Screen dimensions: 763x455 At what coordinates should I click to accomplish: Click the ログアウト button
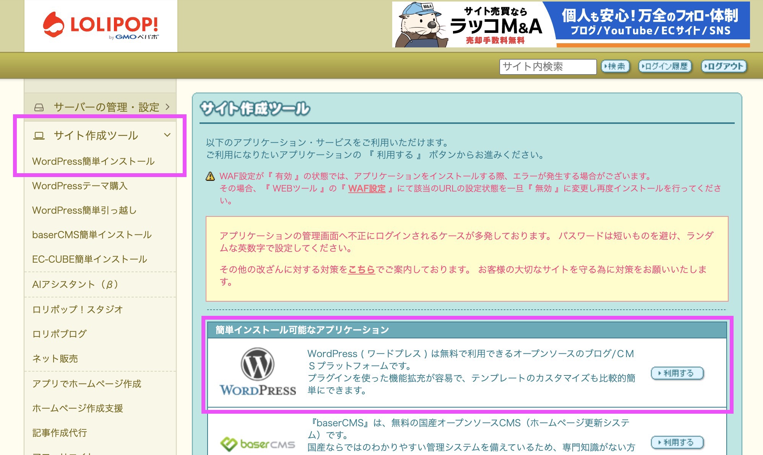tap(724, 67)
